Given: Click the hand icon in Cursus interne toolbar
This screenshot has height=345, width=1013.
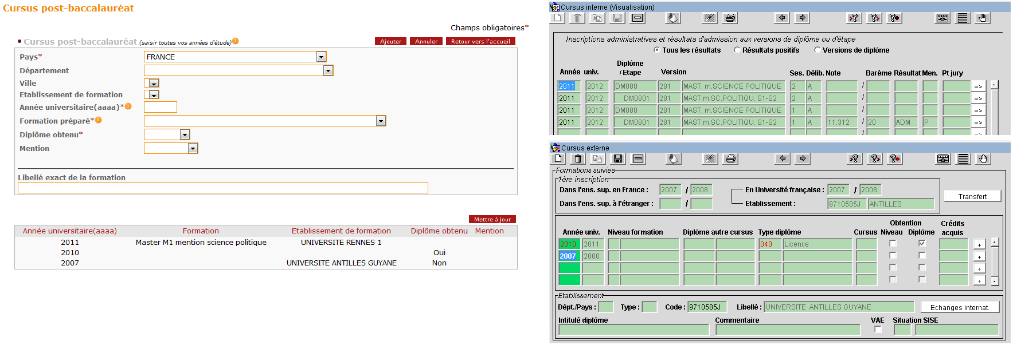Looking at the screenshot, I should pyautogui.click(x=982, y=18).
